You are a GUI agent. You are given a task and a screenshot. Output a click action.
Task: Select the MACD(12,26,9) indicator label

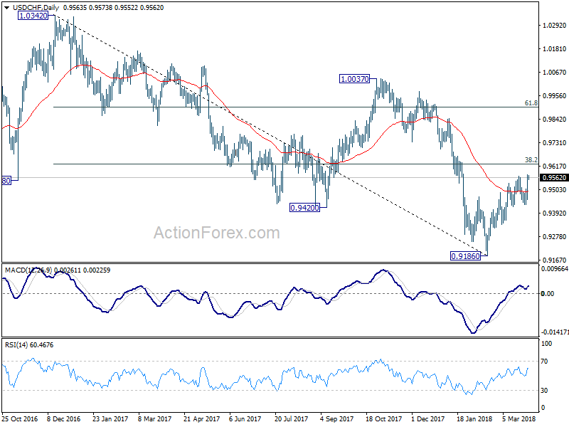pyautogui.click(x=28, y=270)
